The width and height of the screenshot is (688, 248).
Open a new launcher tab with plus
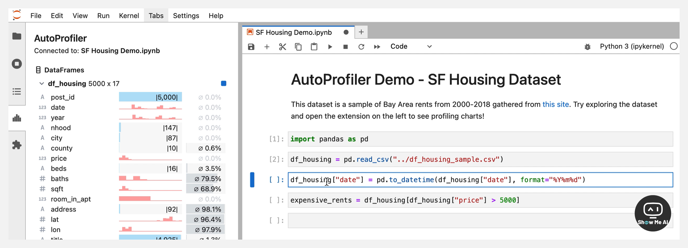pyautogui.click(x=361, y=32)
